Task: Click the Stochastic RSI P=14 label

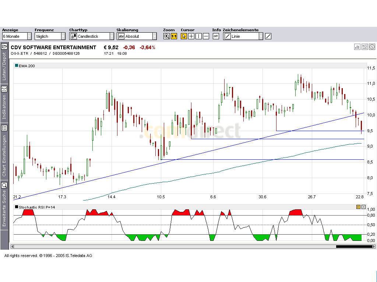Action: click(37, 207)
